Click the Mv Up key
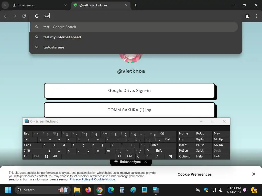 [x=221, y=140]
